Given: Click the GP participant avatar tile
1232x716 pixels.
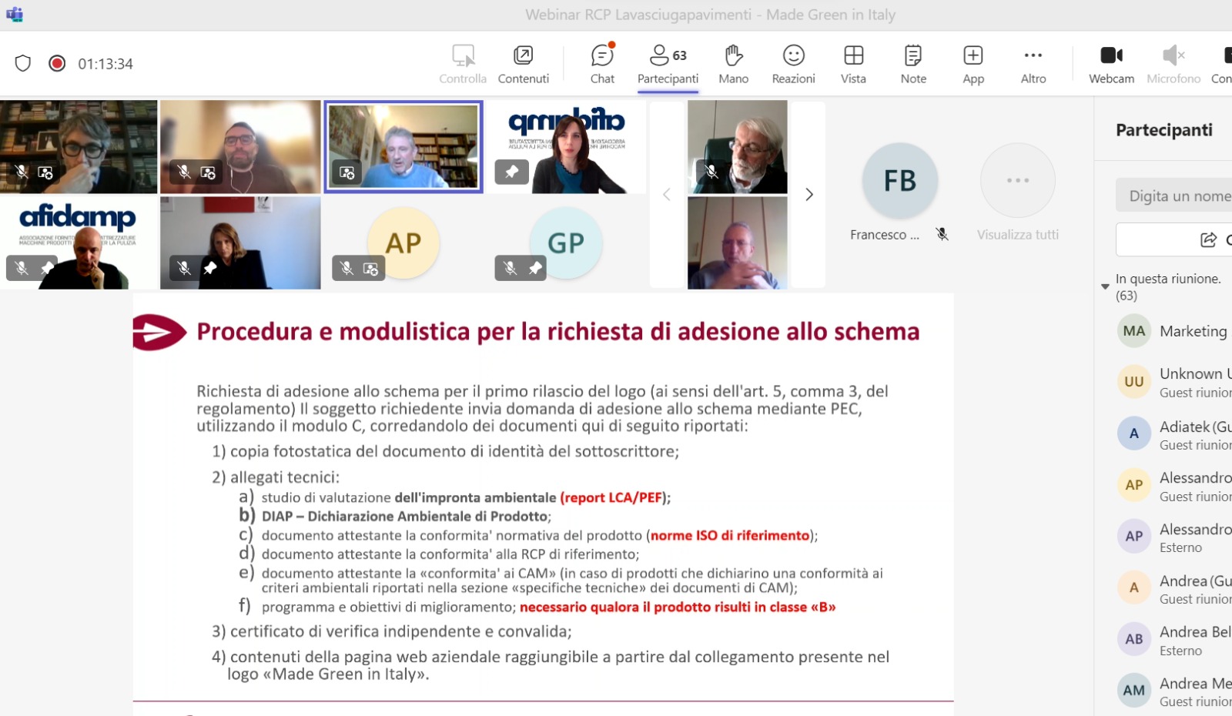Looking at the screenshot, I should 566,243.
